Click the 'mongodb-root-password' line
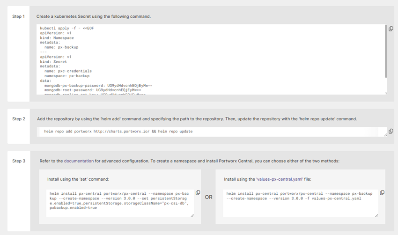398x235 pixels. [93, 90]
